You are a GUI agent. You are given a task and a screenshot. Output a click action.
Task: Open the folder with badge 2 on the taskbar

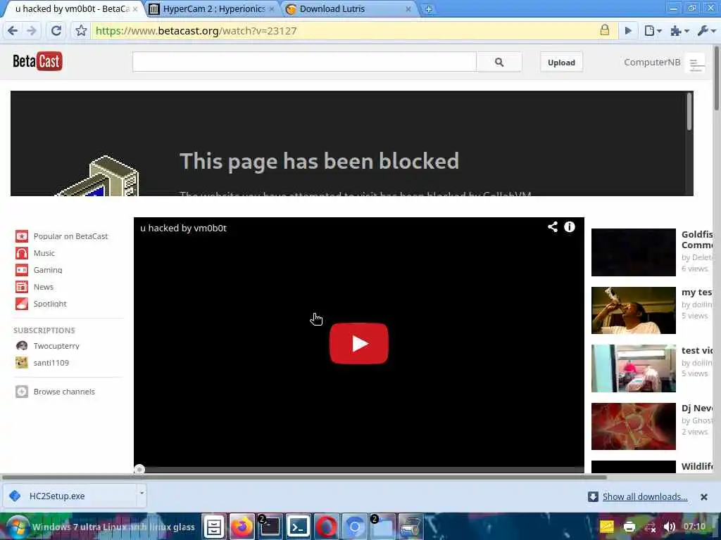(x=382, y=527)
